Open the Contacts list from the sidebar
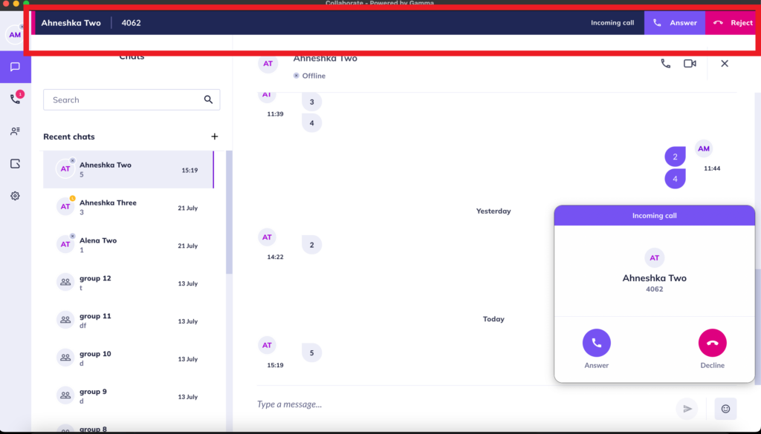 click(15, 131)
